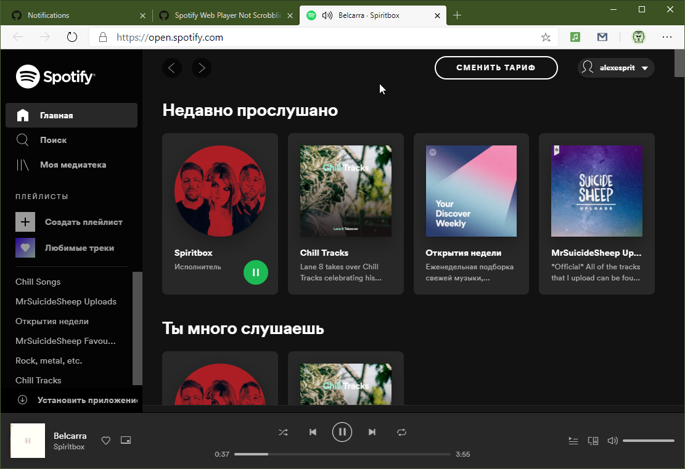Open picture-in-picture mini player
The width and height of the screenshot is (685, 469).
[x=126, y=440]
